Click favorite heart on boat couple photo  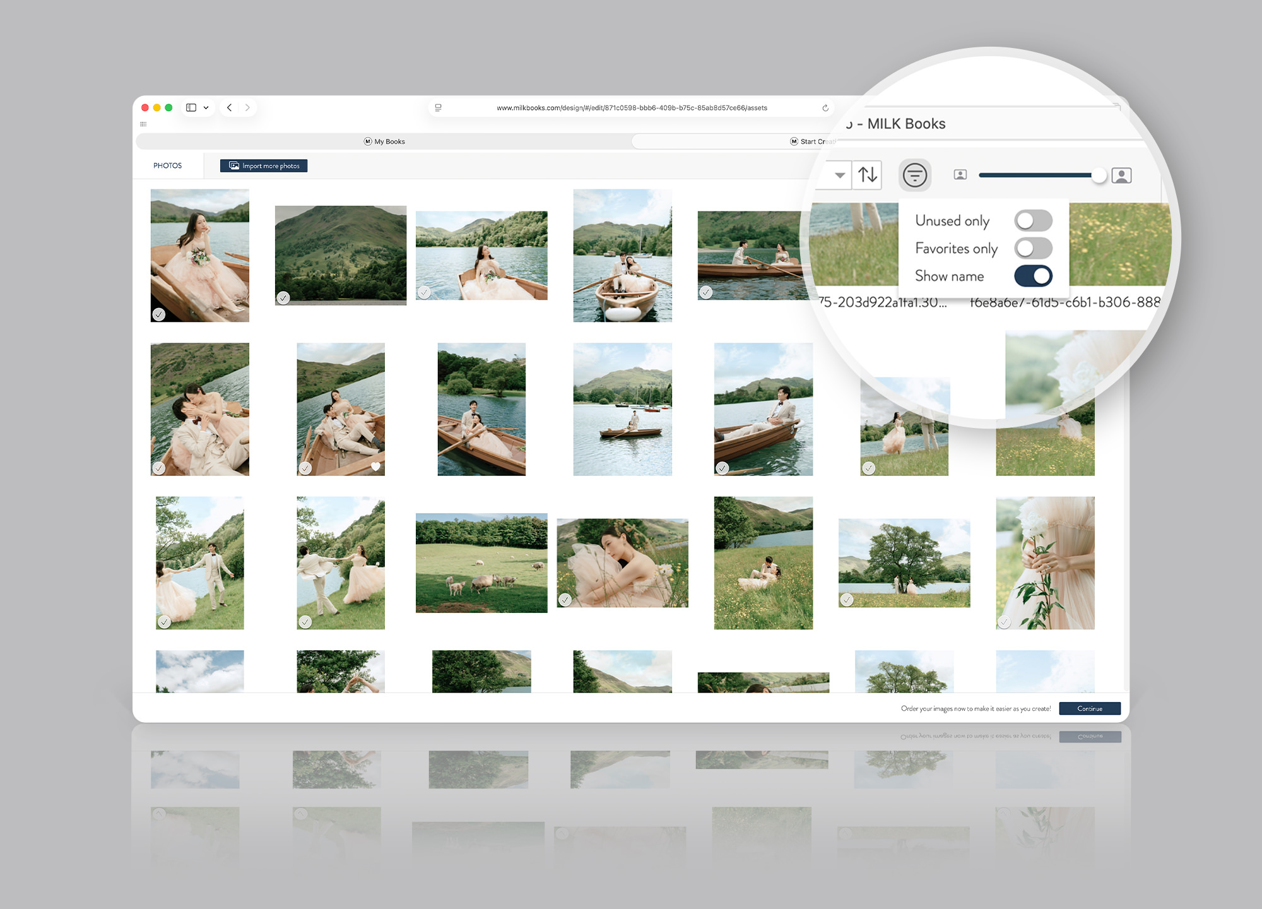point(375,467)
